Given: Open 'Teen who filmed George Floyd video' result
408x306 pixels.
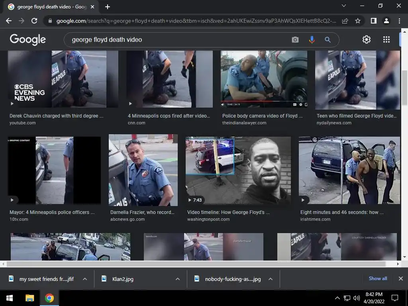Looking at the screenshot, I should [357, 116].
